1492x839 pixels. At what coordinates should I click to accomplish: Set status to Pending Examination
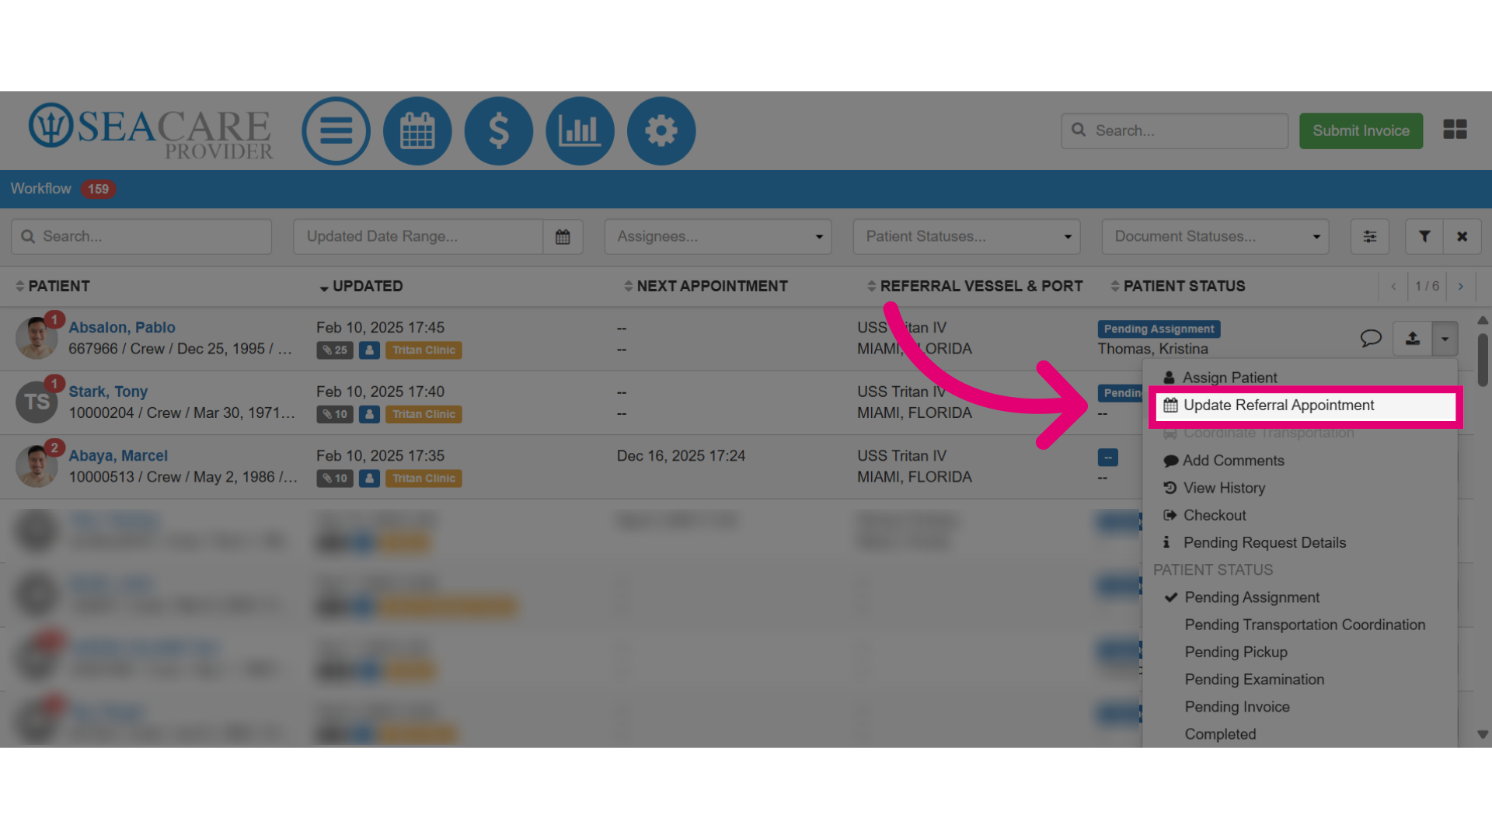coord(1299,679)
